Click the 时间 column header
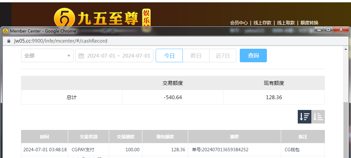351x158 pixels. point(44,137)
